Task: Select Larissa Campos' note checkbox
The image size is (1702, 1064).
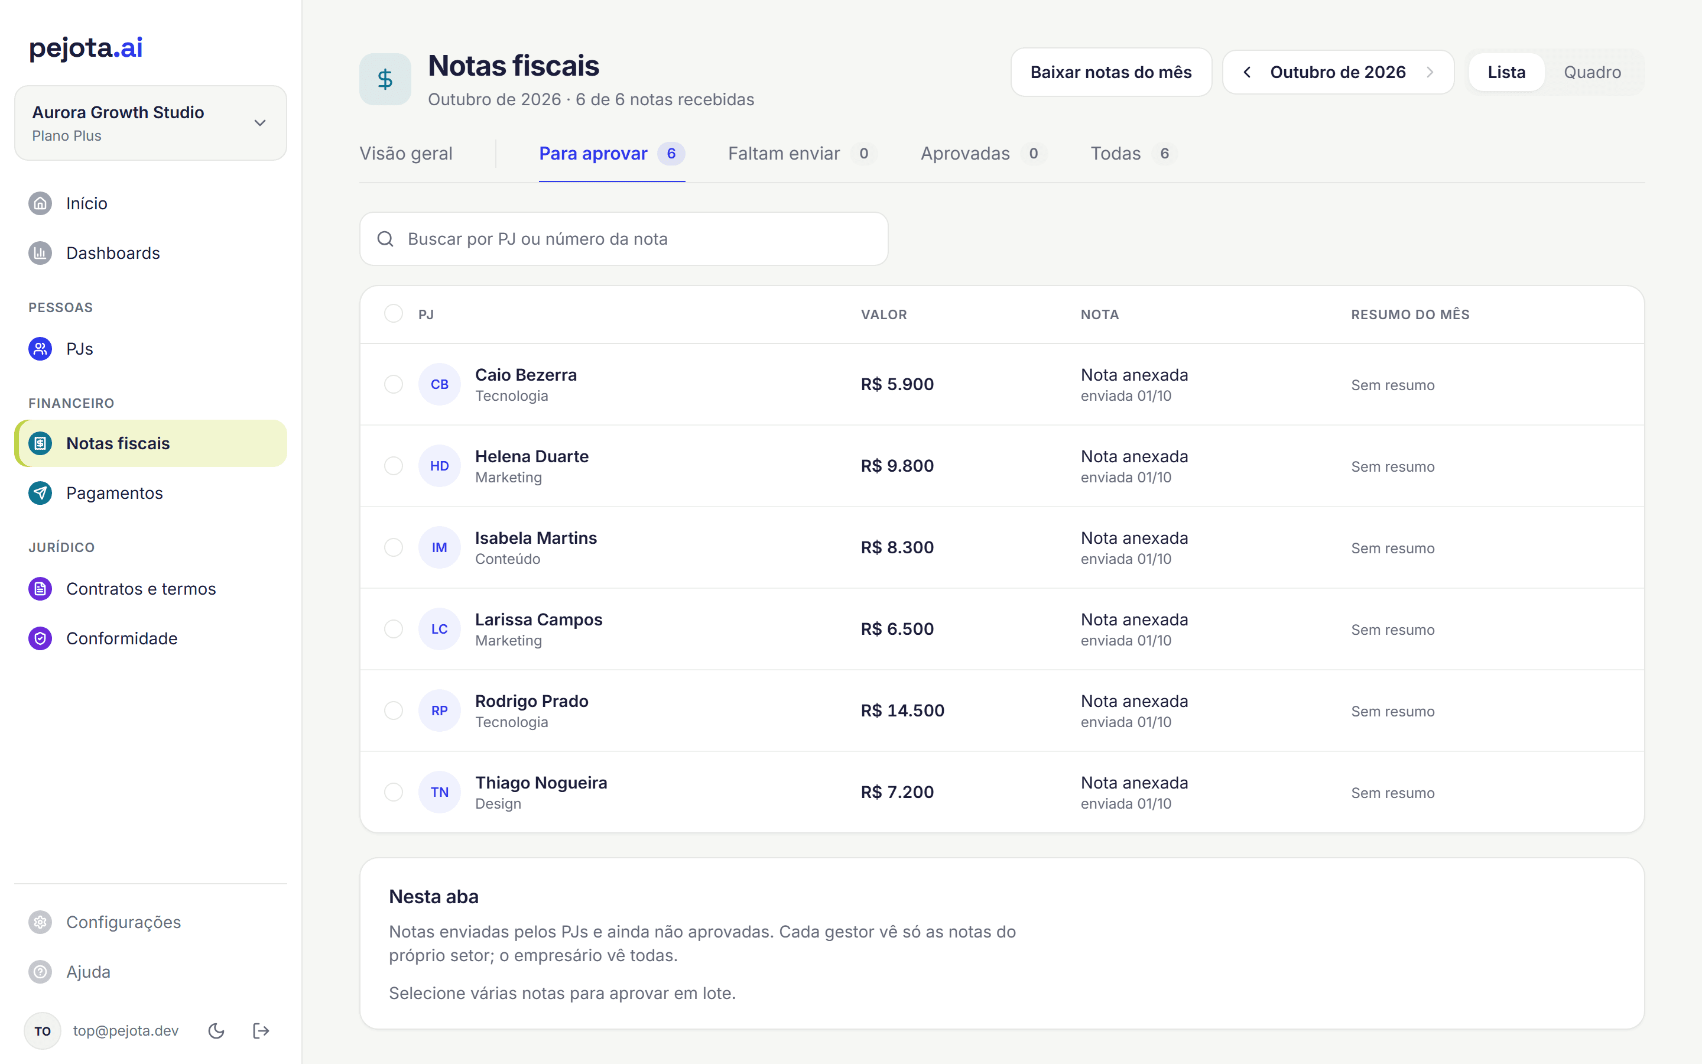Action: click(x=394, y=629)
